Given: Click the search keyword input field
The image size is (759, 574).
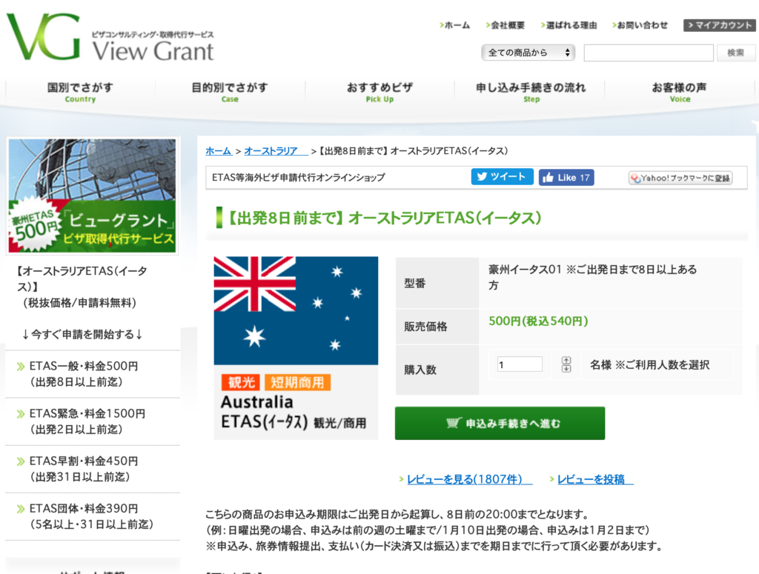Looking at the screenshot, I should 648,53.
